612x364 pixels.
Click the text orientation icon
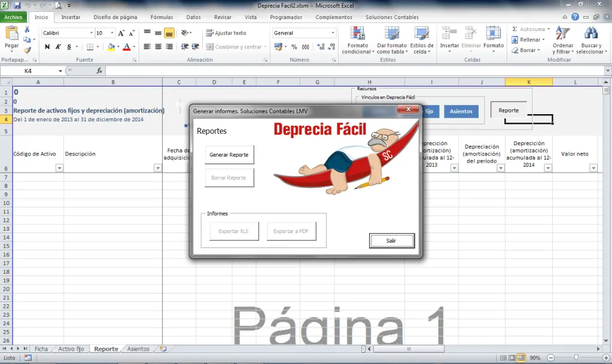click(x=185, y=33)
